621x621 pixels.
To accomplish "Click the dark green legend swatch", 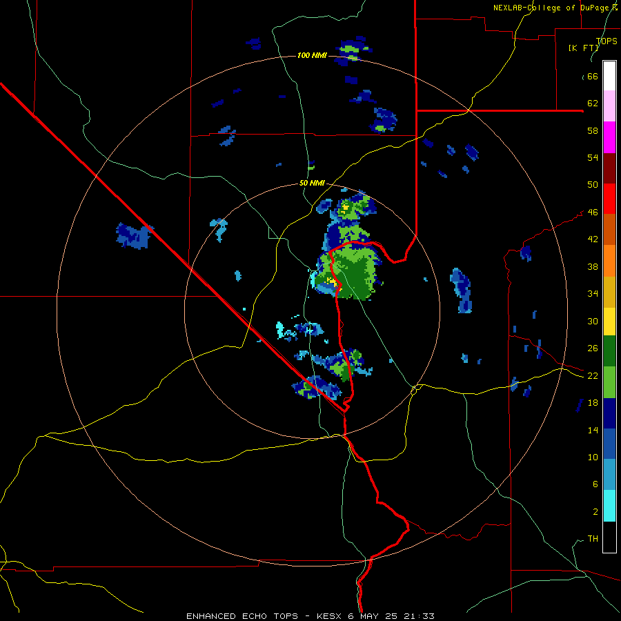I will click(609, 351).
